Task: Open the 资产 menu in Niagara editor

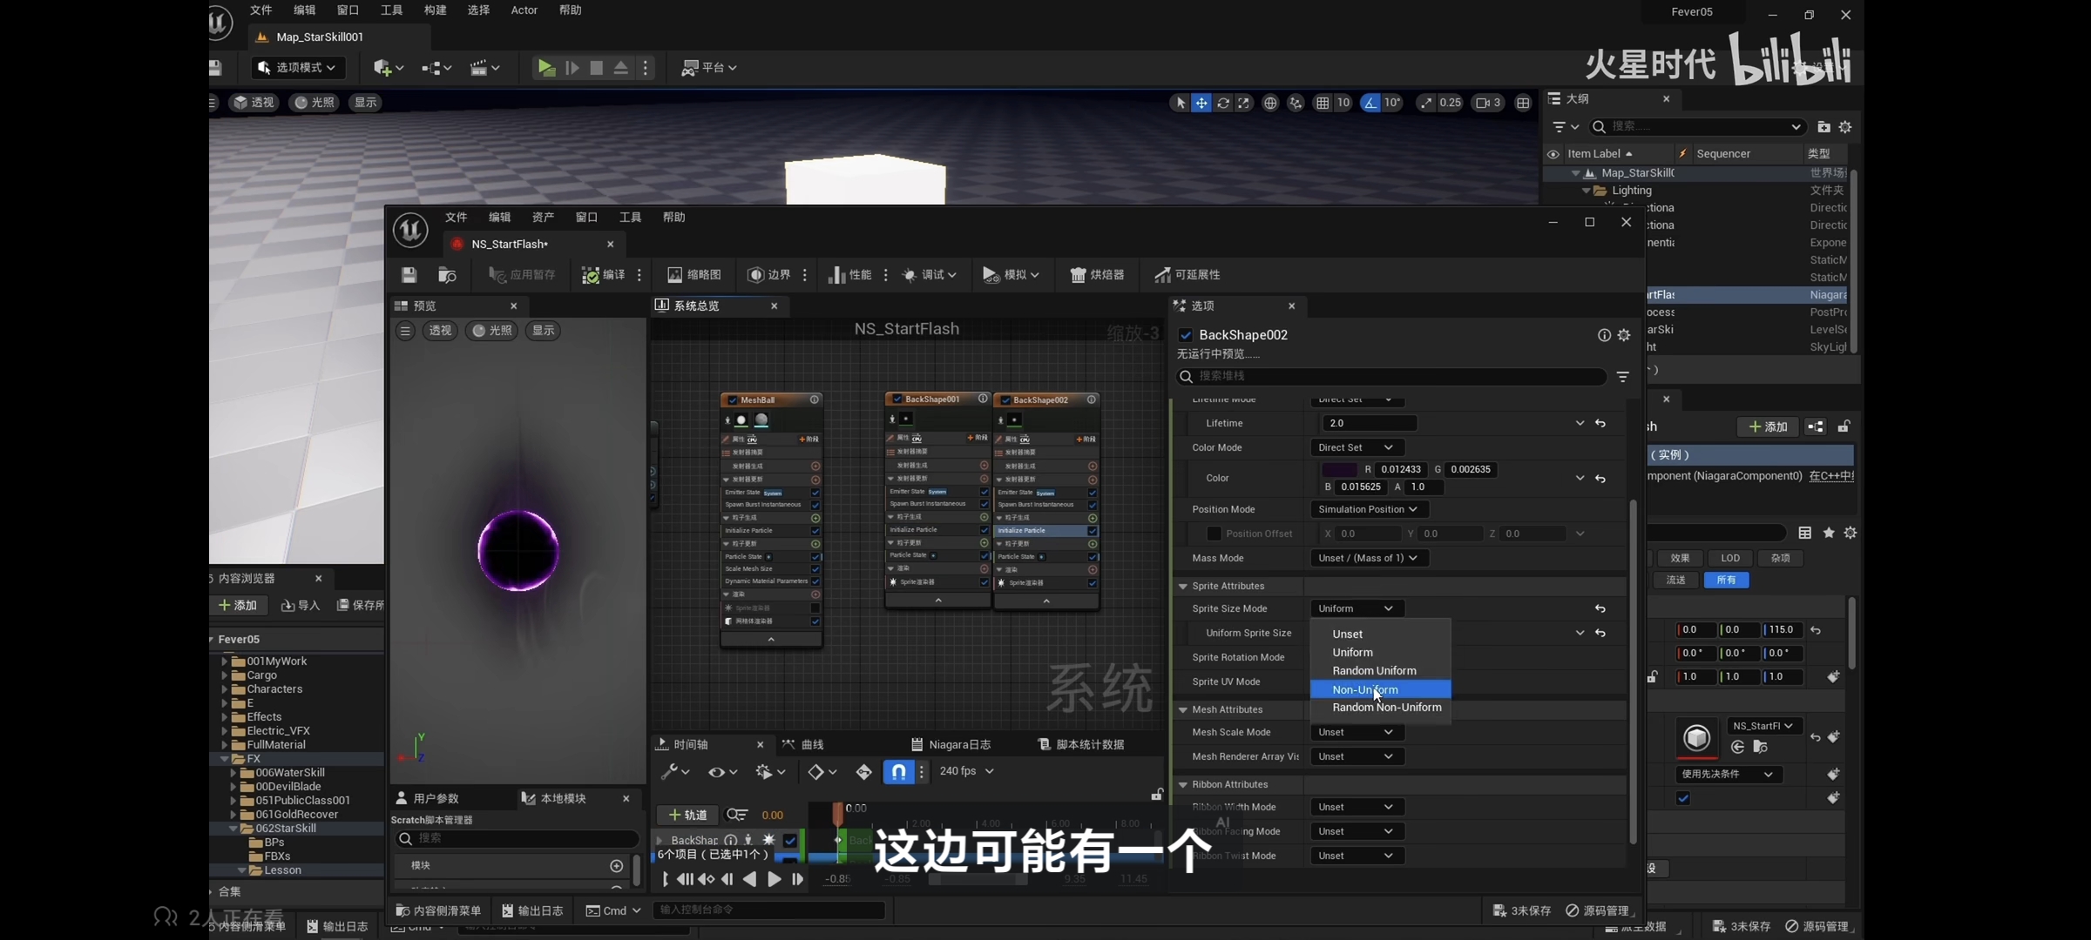Action: 543,218
